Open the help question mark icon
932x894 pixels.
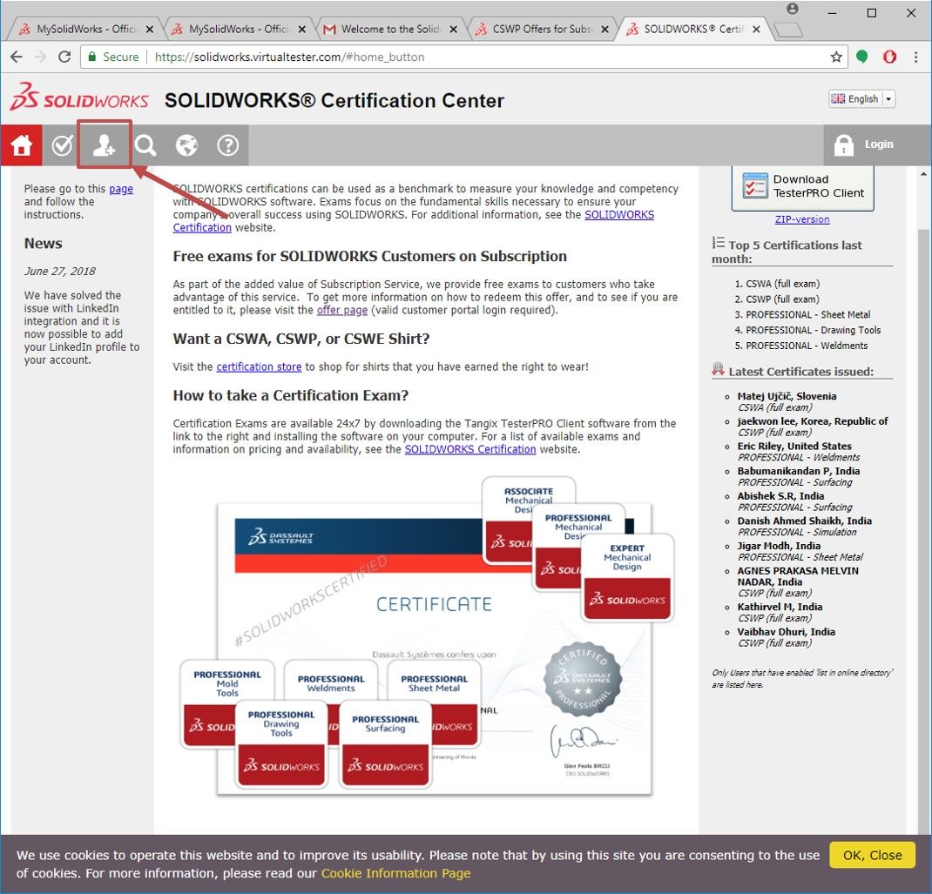point(228,145)
